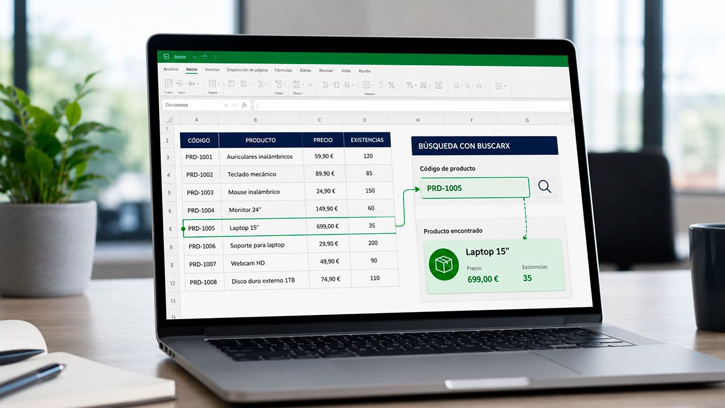This screenshot has width=725, height=408.
Task: Click the BÚSQUEDA CON BUSCARX title
Action: 464,146
